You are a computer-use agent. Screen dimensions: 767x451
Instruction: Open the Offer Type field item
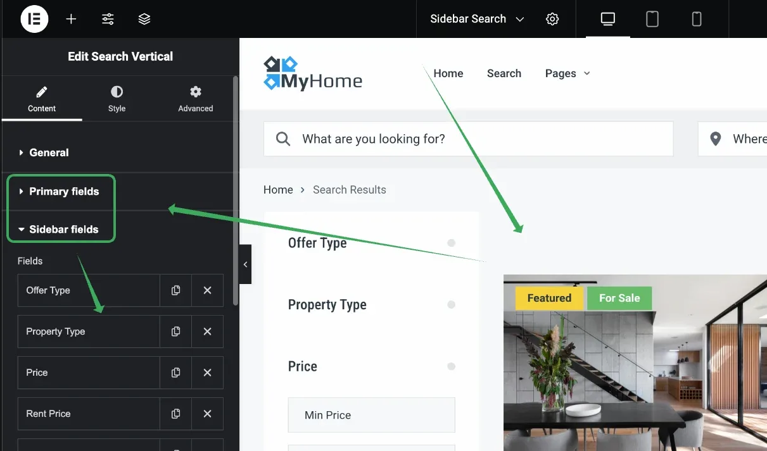click(x=89, y=290)
